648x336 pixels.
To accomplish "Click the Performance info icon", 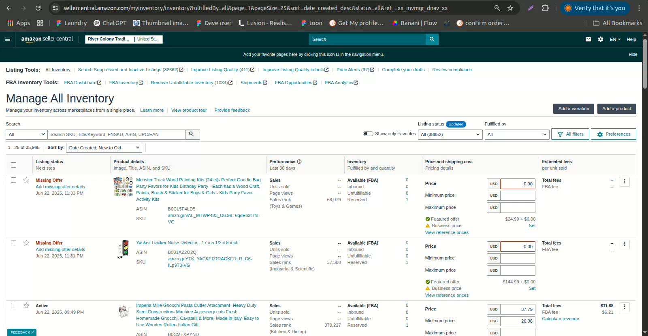I will click(x=299, y=162).
